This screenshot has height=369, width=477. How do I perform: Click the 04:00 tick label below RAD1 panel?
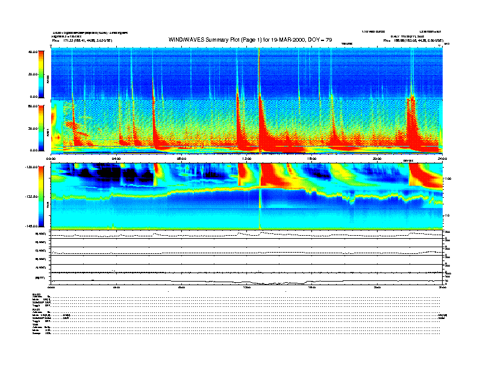(x=116, y=159)
